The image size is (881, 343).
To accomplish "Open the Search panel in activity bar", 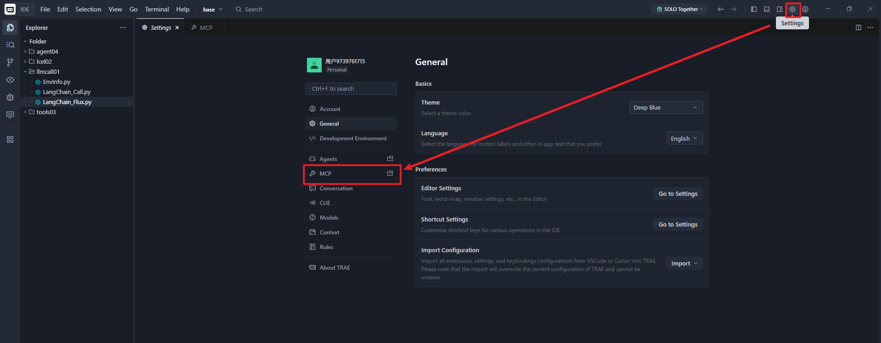I will point(10,45).
